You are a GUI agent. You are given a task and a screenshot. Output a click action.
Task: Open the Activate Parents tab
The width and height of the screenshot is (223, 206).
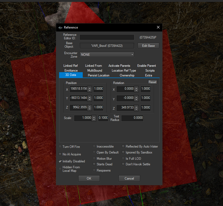119,66
